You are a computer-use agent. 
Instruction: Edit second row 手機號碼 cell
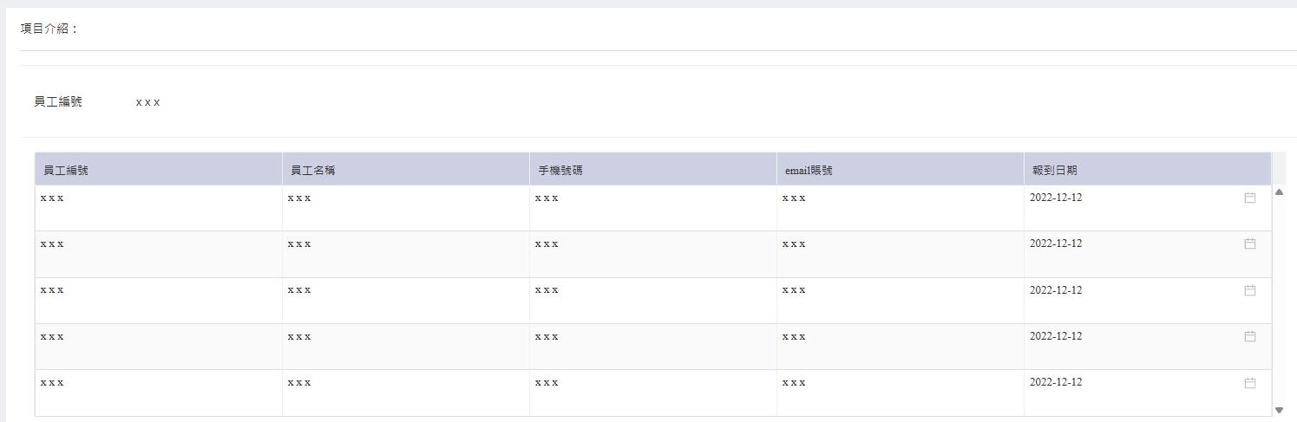[x=653, y=255]
